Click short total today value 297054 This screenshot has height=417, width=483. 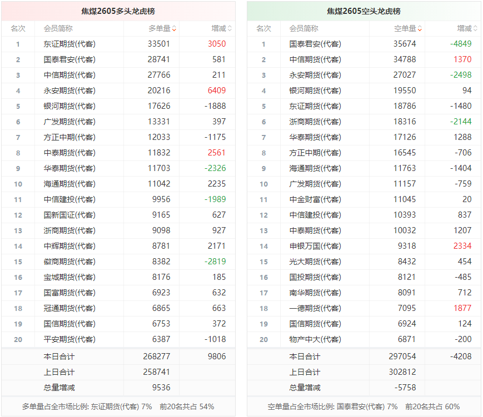pyautogui.click(x=402, y=356)
